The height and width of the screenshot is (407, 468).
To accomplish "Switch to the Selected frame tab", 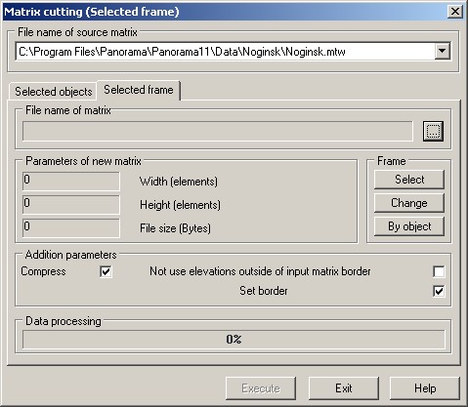I will [x=139, y=90].
